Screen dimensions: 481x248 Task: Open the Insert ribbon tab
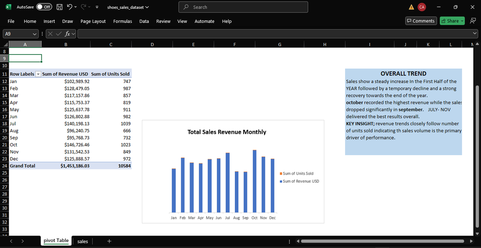pyautogui.click(x=49, y=21)
